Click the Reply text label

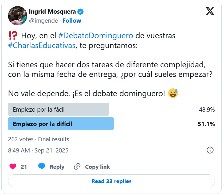click(x=57, y=167)
